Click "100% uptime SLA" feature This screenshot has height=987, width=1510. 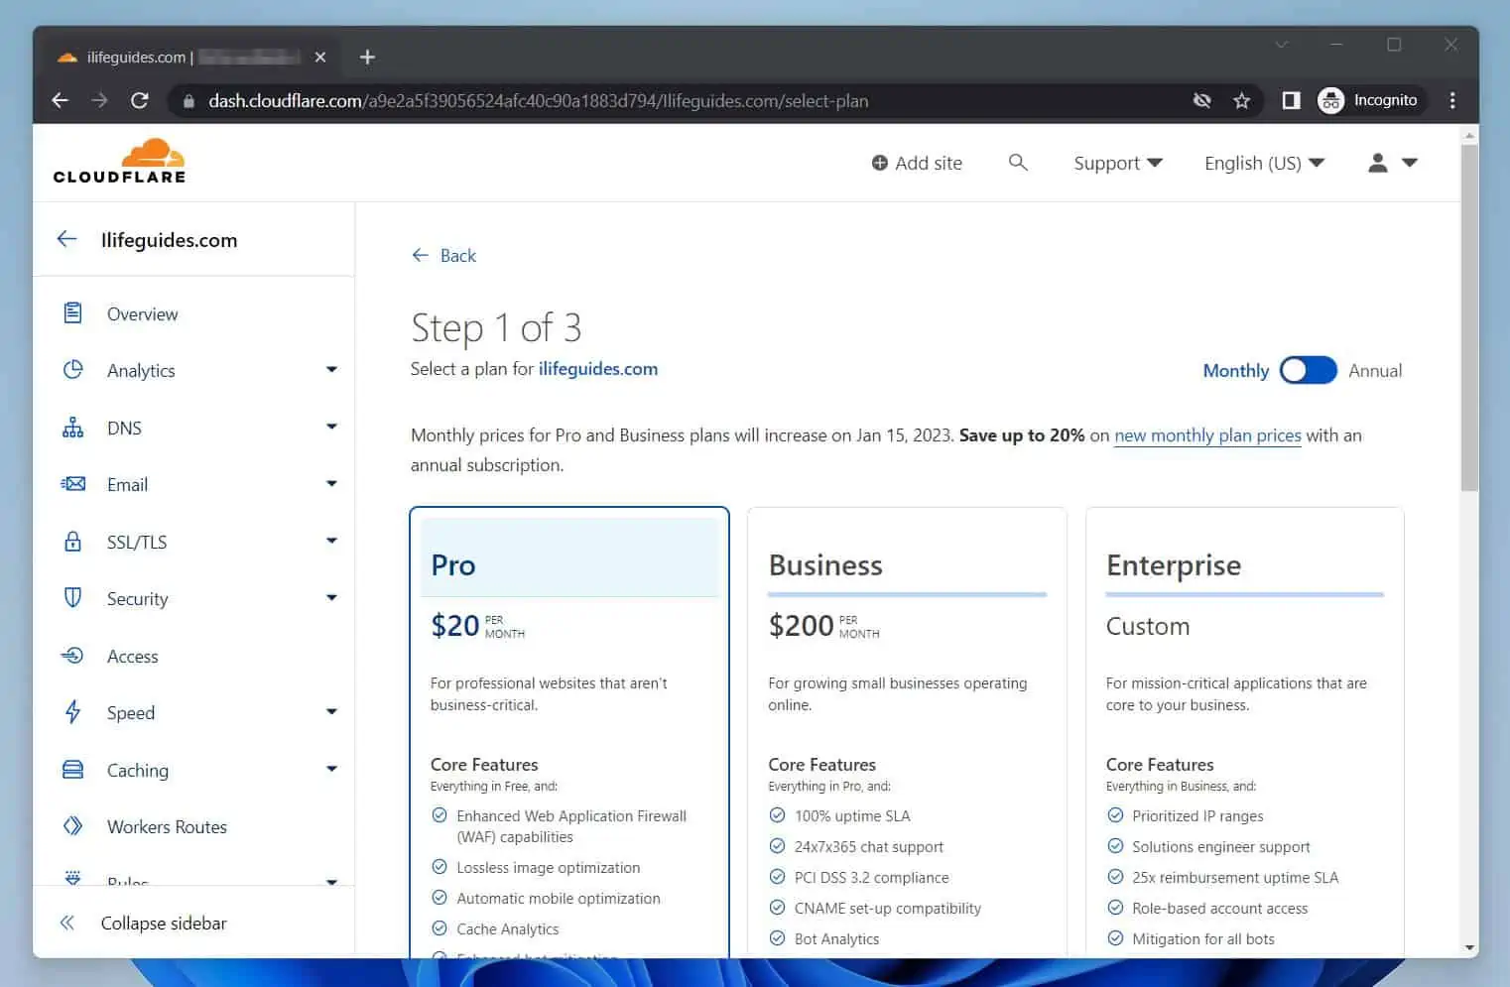point(852,815)
